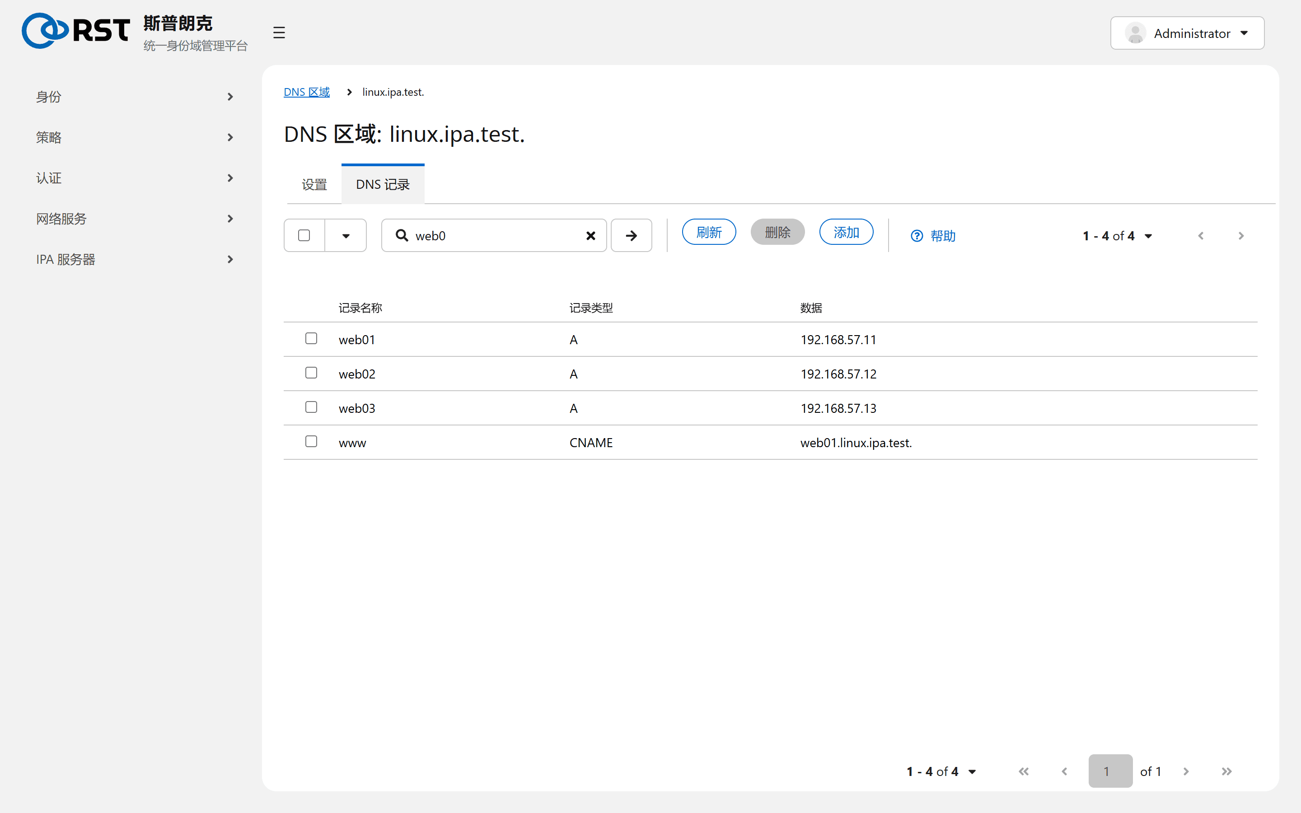Go to previous page in top pagination

pos(1200,236)
